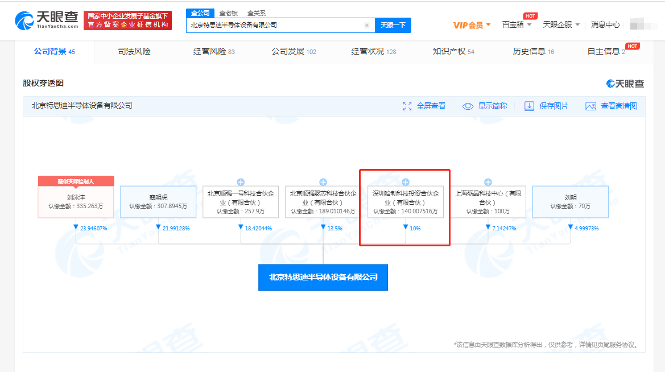The height and width of the screenshot is (372, 665).
Task: Click the fullscreen view icon
Action: [x=407, y=106]
